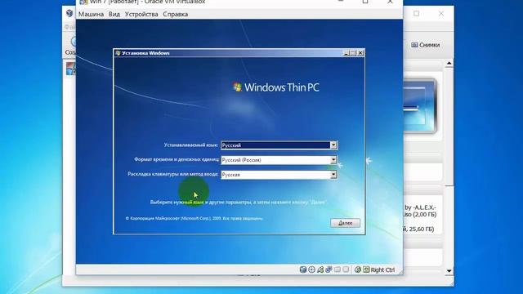Screen dimensions: 523x294
Task: Maximize the VirtualBox Manager window
Action: click(x=416, y=13)
